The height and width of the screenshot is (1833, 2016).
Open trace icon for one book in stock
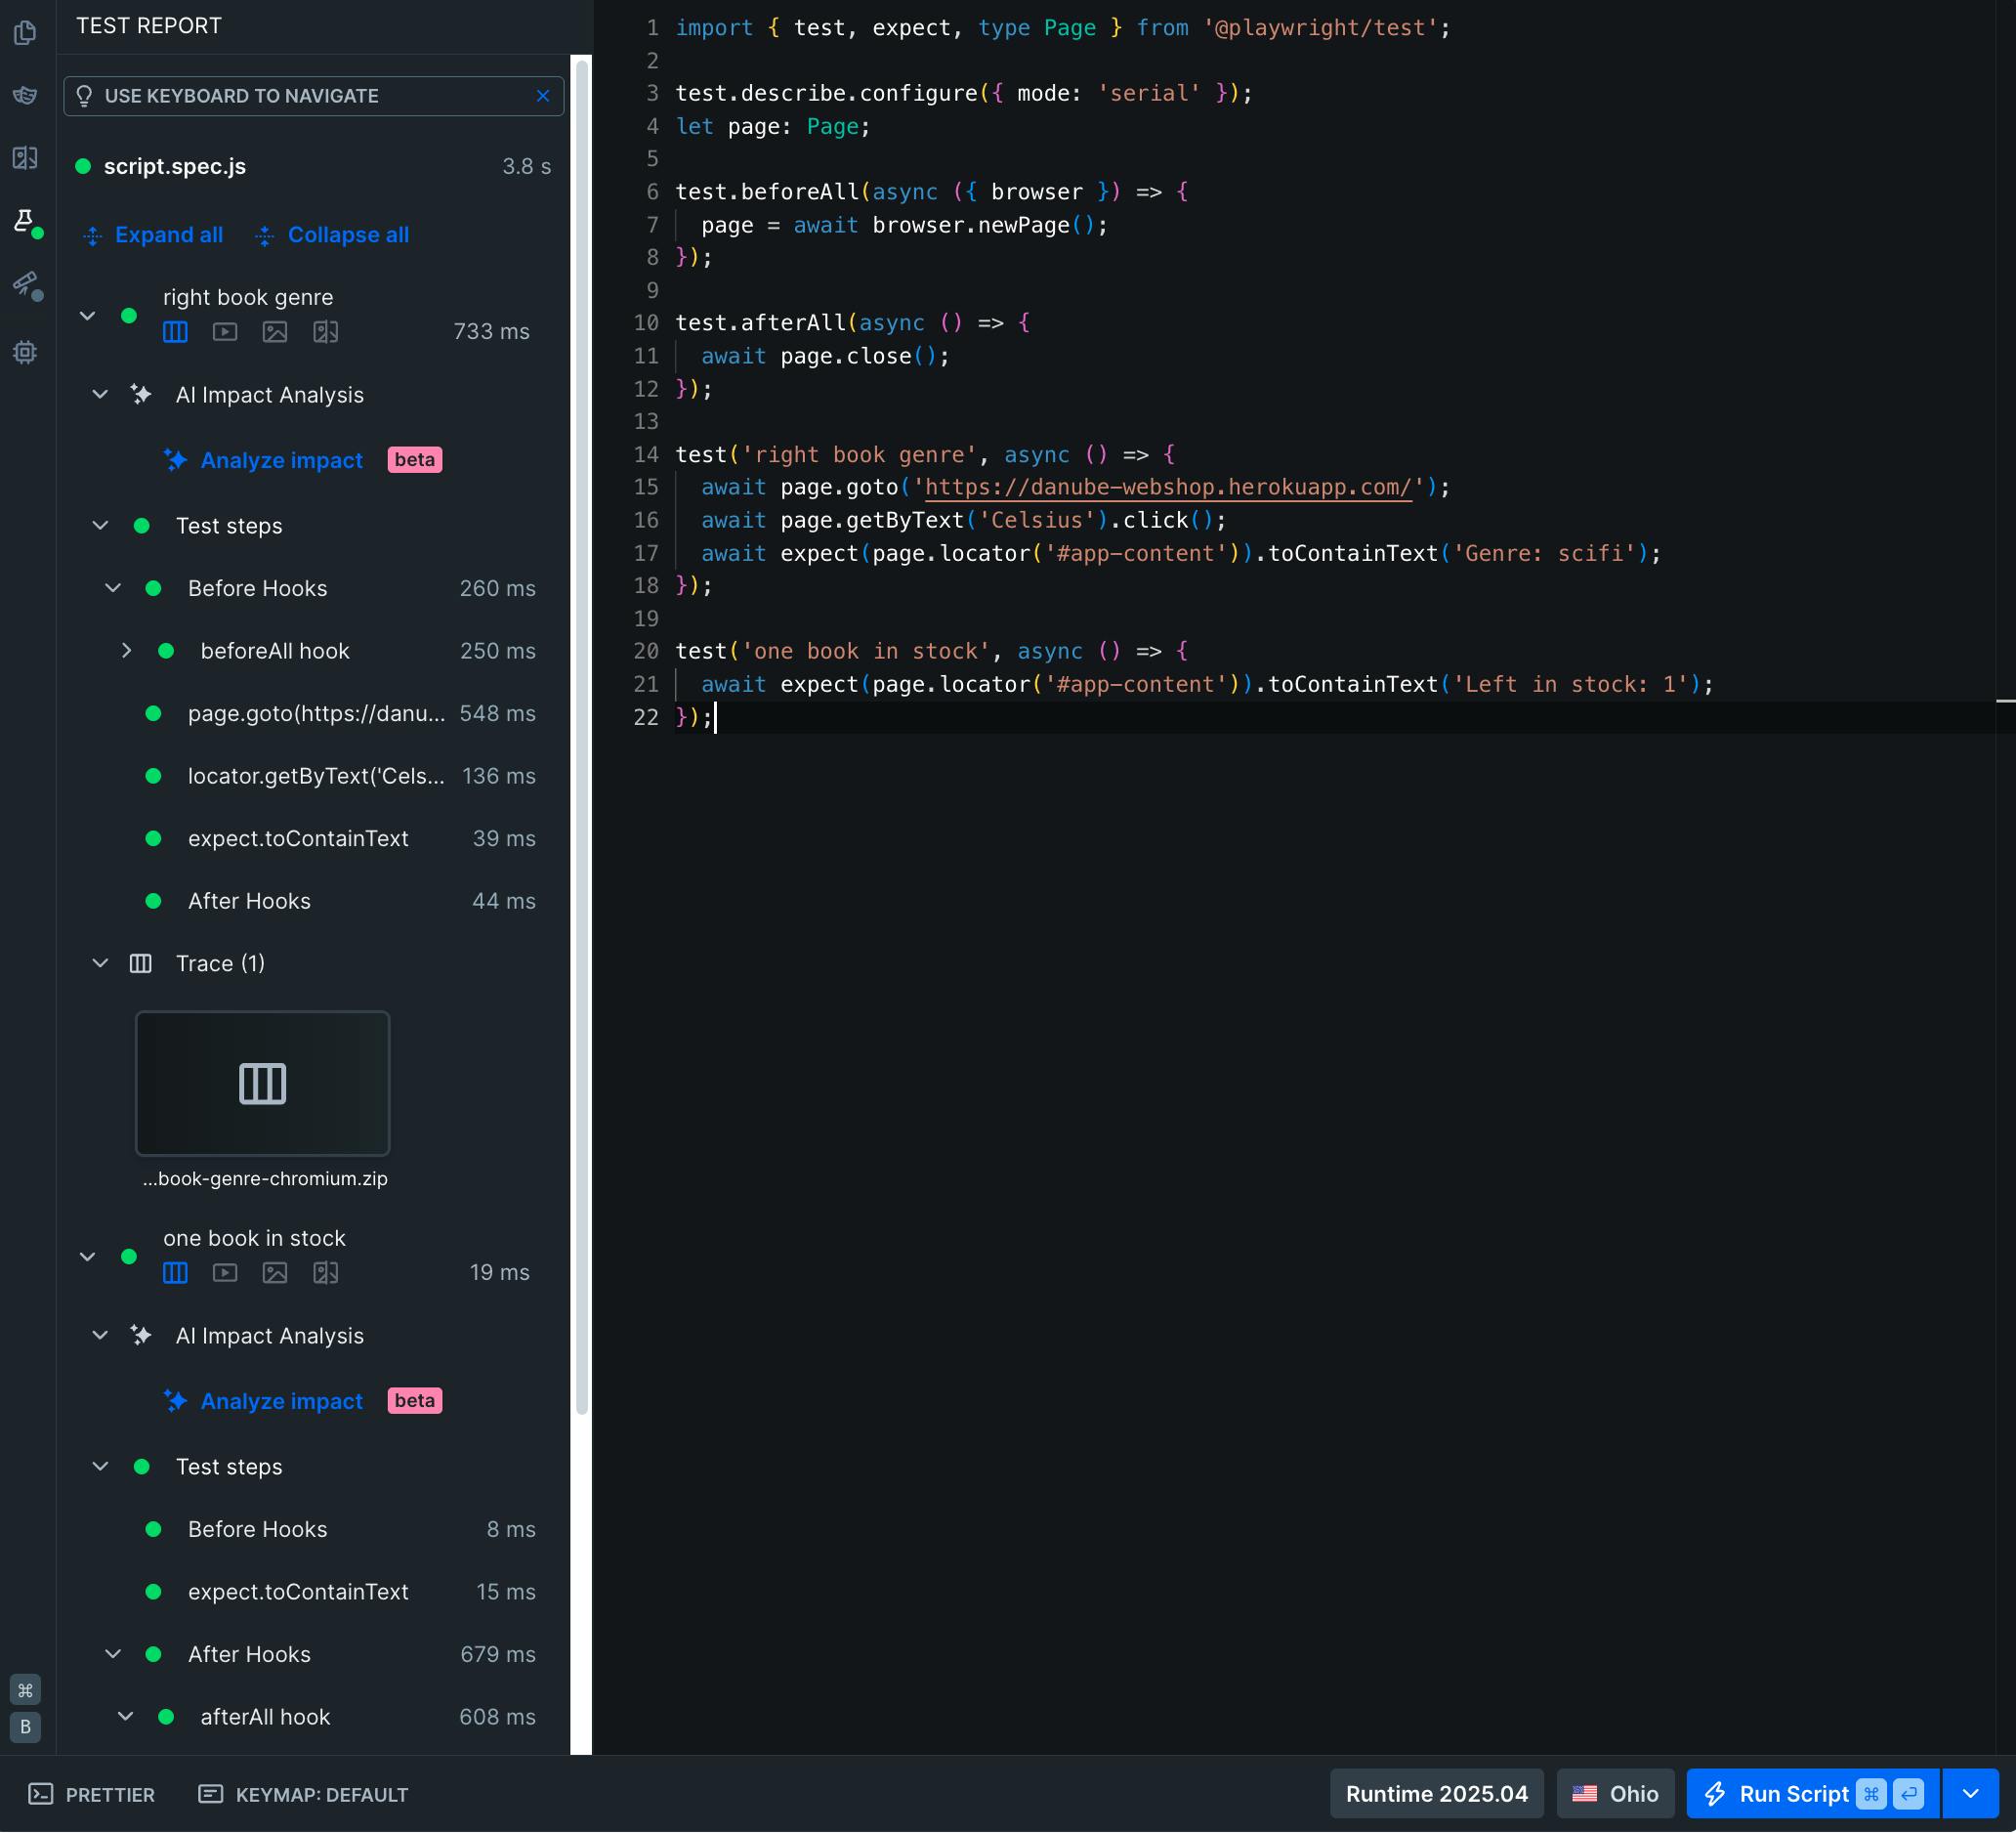pyautogui.click(x=175, y=1272)
